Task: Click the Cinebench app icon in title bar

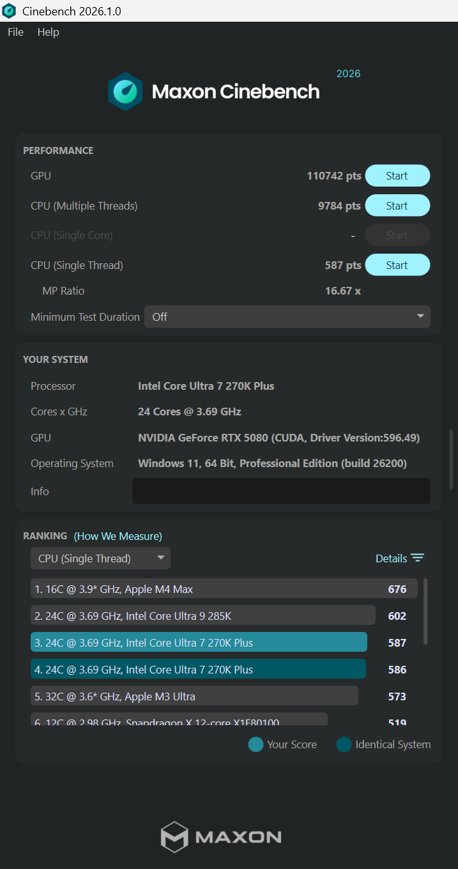Action: 10,11
